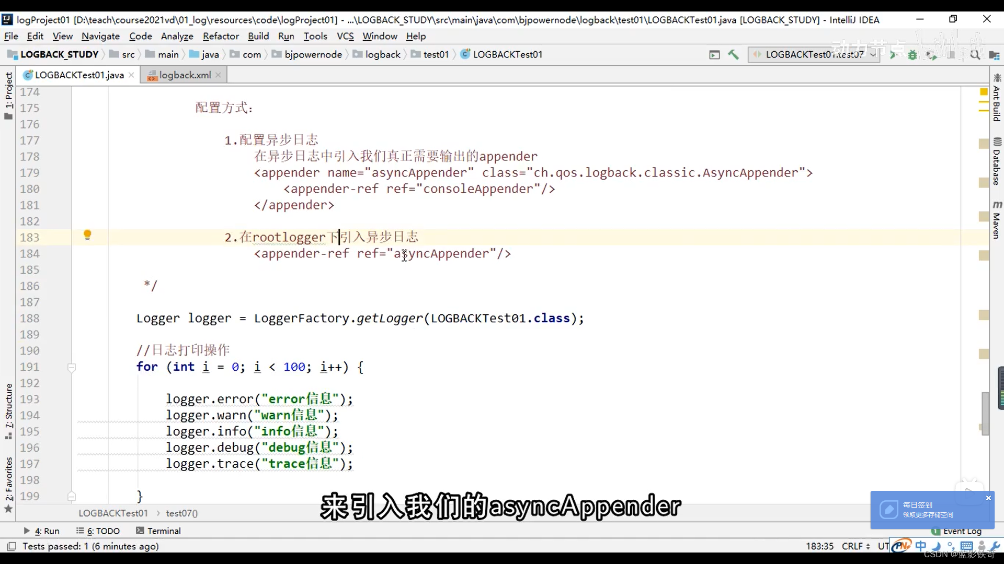Click the editor vertical scrollbar thumb
This screenshot has height=564, width=1004.
pos(985,413)
